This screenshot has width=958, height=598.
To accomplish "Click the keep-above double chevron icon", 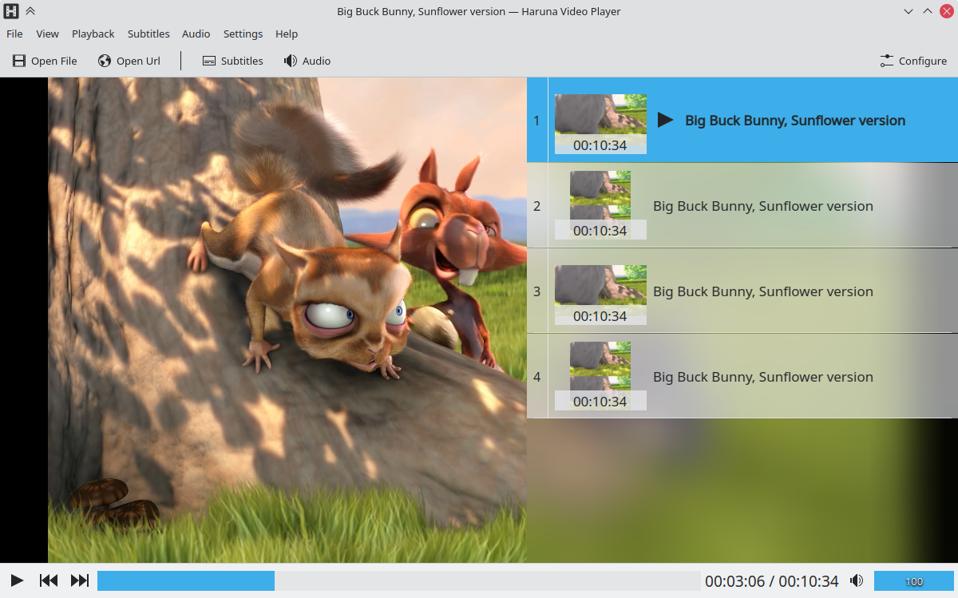I will coord(30,11).
